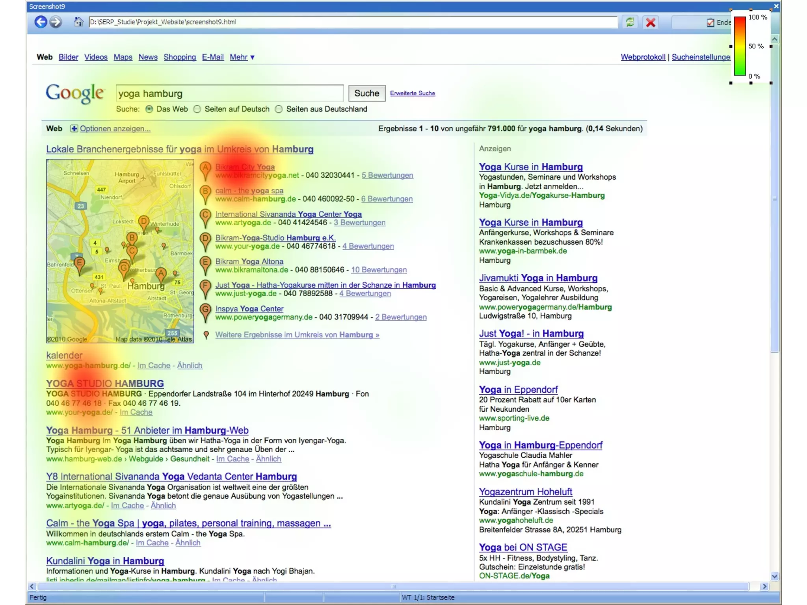Open the Erweiterte Suche link

click(412, 93)
